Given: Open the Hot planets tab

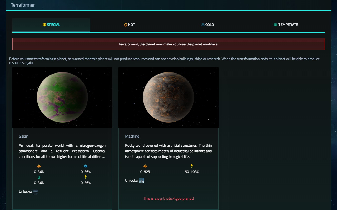Looking at the screenshot, I should [x=130, y=25].
